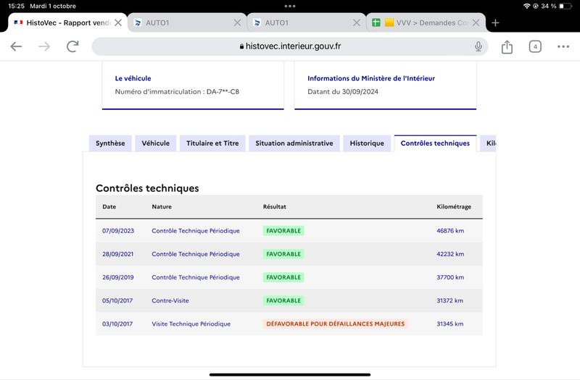580x380 pixels.
Task: Select the HistoVec - Rapport browser tab
Action: pos(67,23)
